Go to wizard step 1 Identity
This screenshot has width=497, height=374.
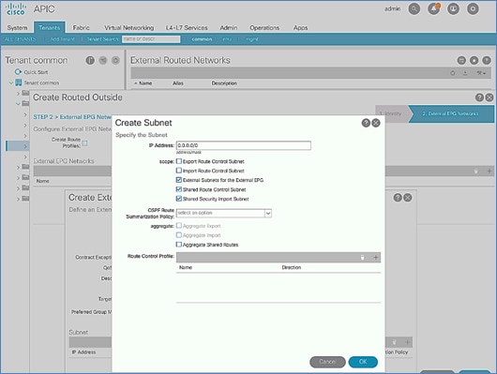tap(392, 113)
